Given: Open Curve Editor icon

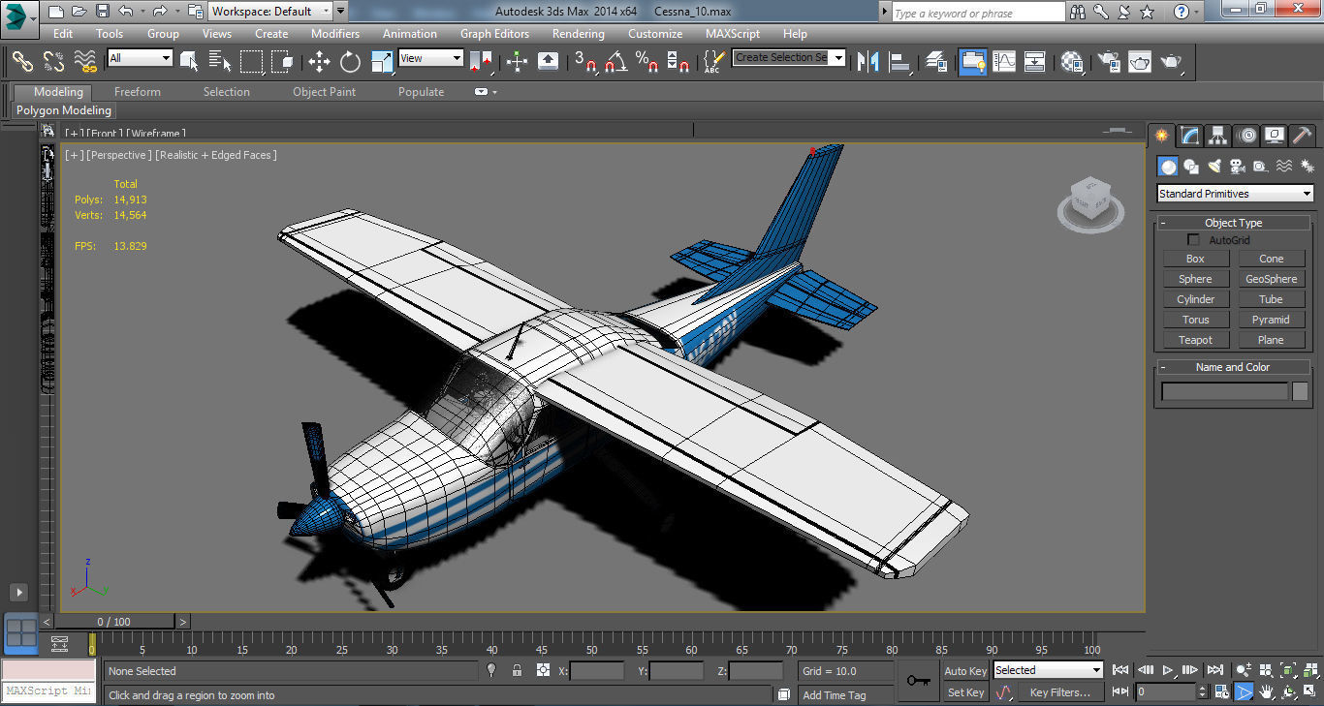Looking at the screenshot, I should pyautogui.click(x=1004, y=62).
